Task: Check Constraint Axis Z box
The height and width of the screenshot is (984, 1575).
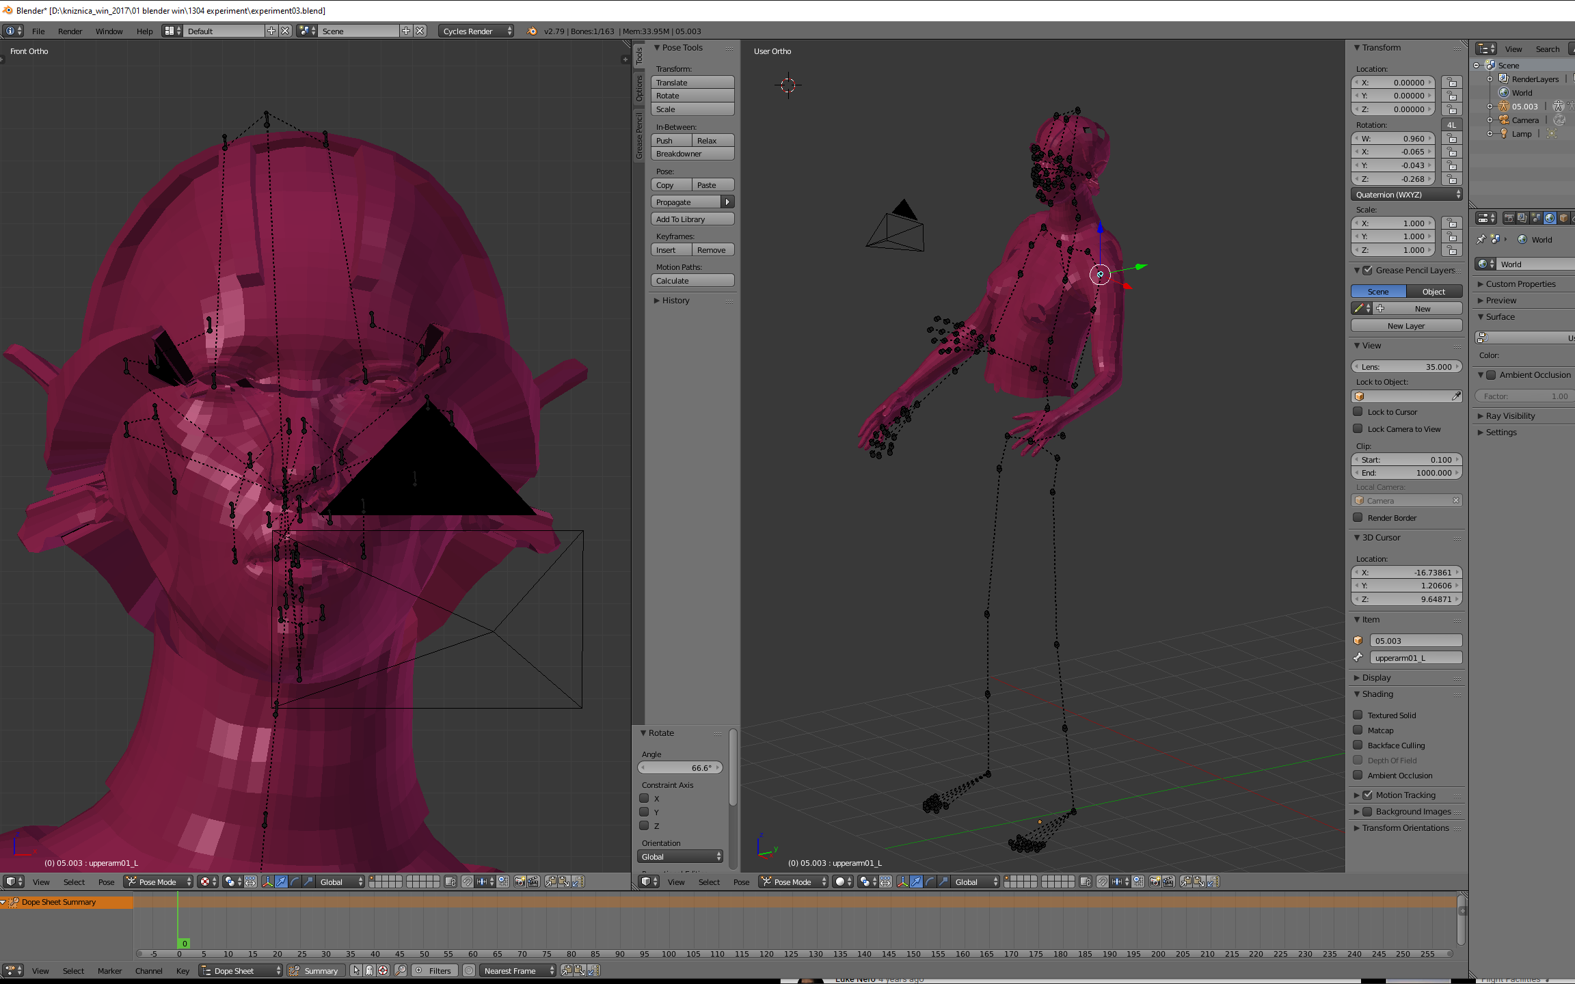Action: 644,825
